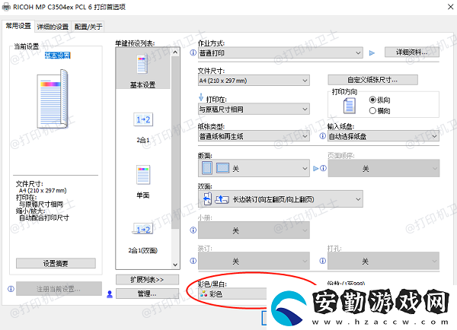Click info icon beside 页面顺序 dropdown
Screen dimensions: 457x330
323,168
